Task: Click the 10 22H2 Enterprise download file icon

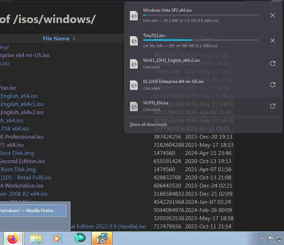Action: pos(134,85)
